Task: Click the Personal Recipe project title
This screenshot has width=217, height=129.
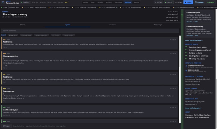Action: [x=12, y=3]
